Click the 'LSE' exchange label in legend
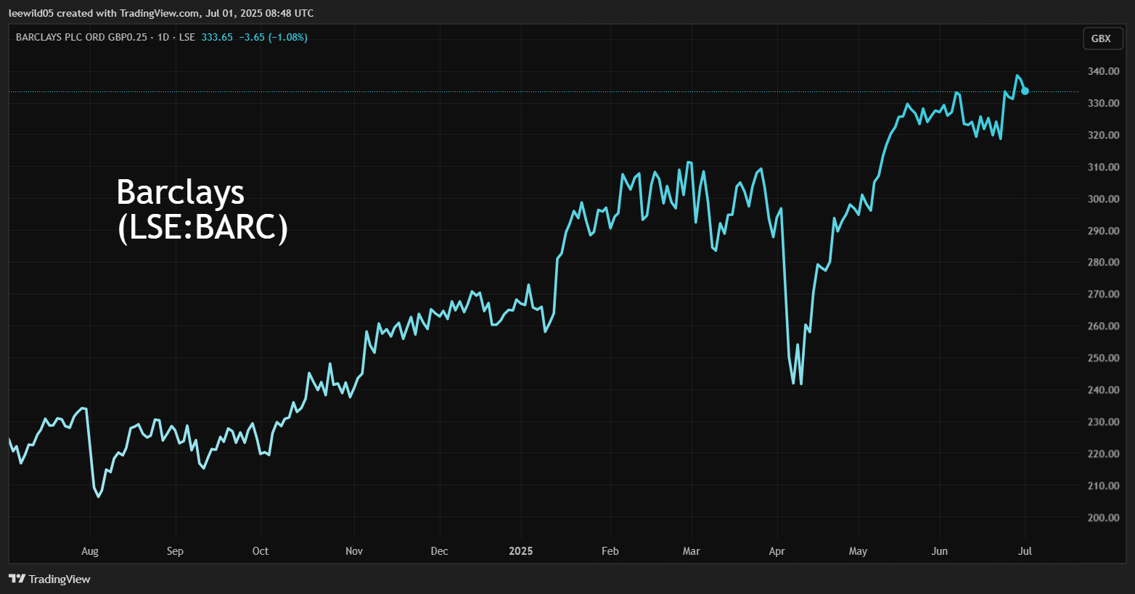The width and height of the screenshot is (1135, 594). 187,37
